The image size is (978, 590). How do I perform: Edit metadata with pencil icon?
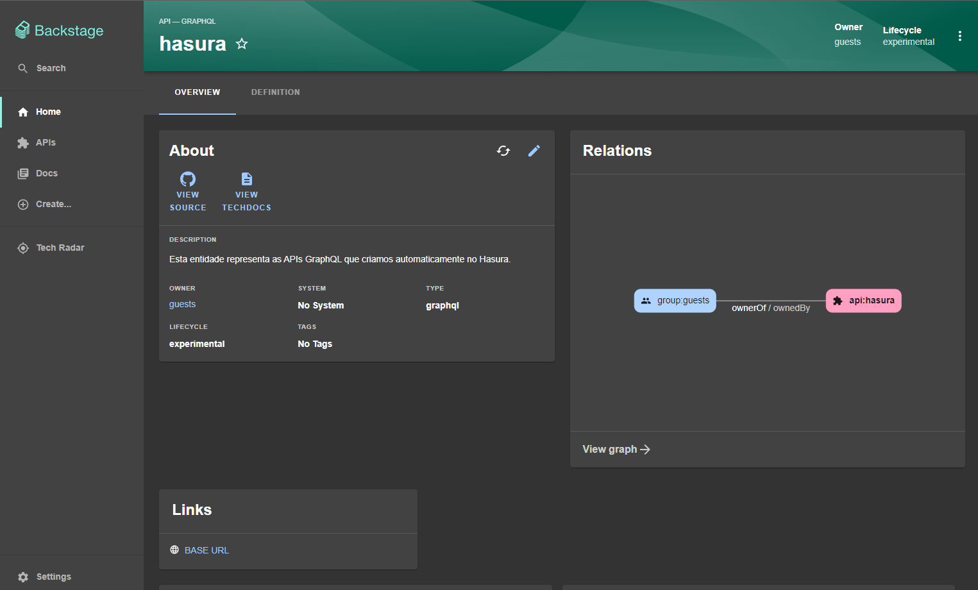click(534, 151)
